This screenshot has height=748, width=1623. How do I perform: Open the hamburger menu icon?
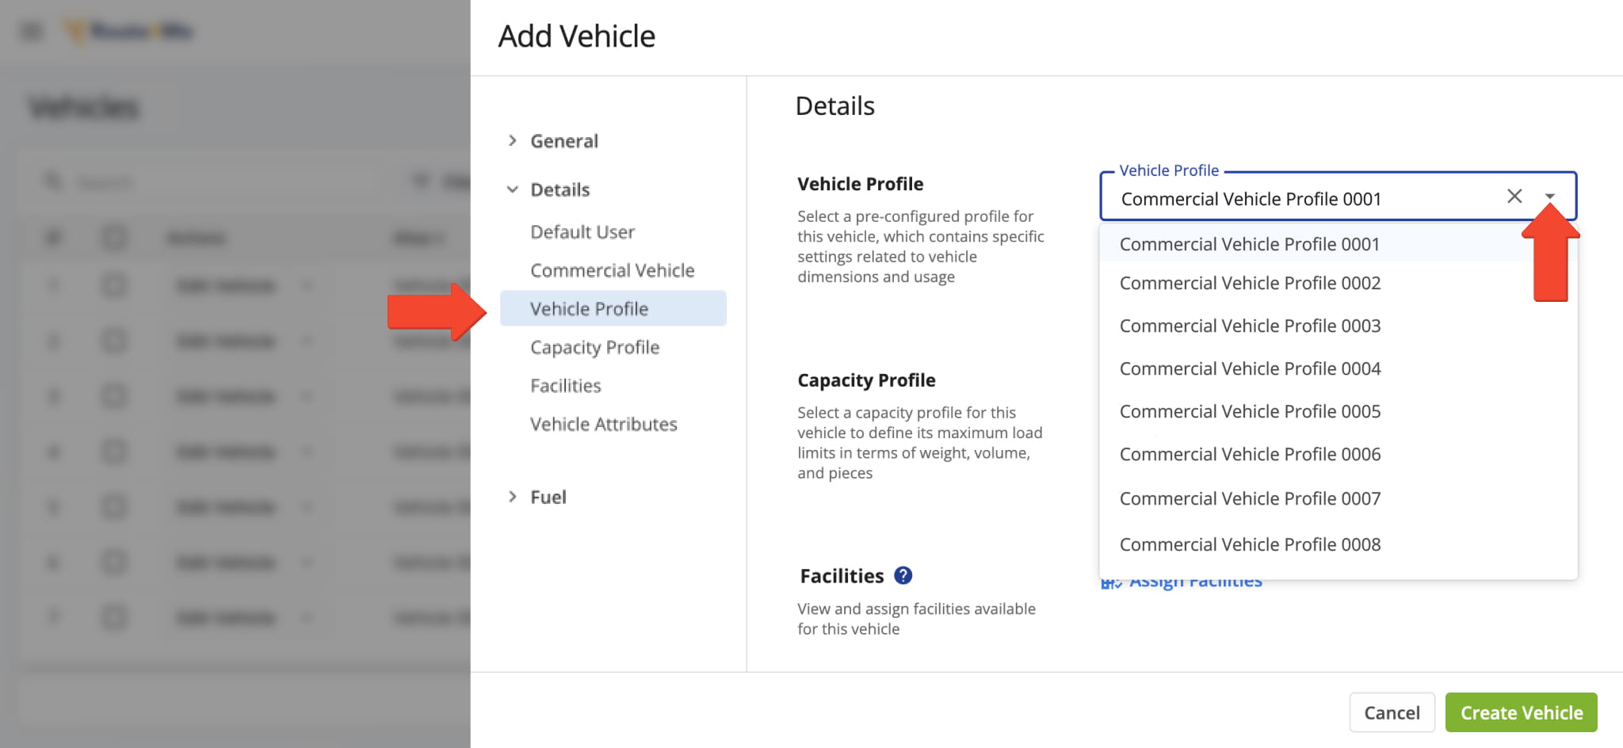(32, 32)
